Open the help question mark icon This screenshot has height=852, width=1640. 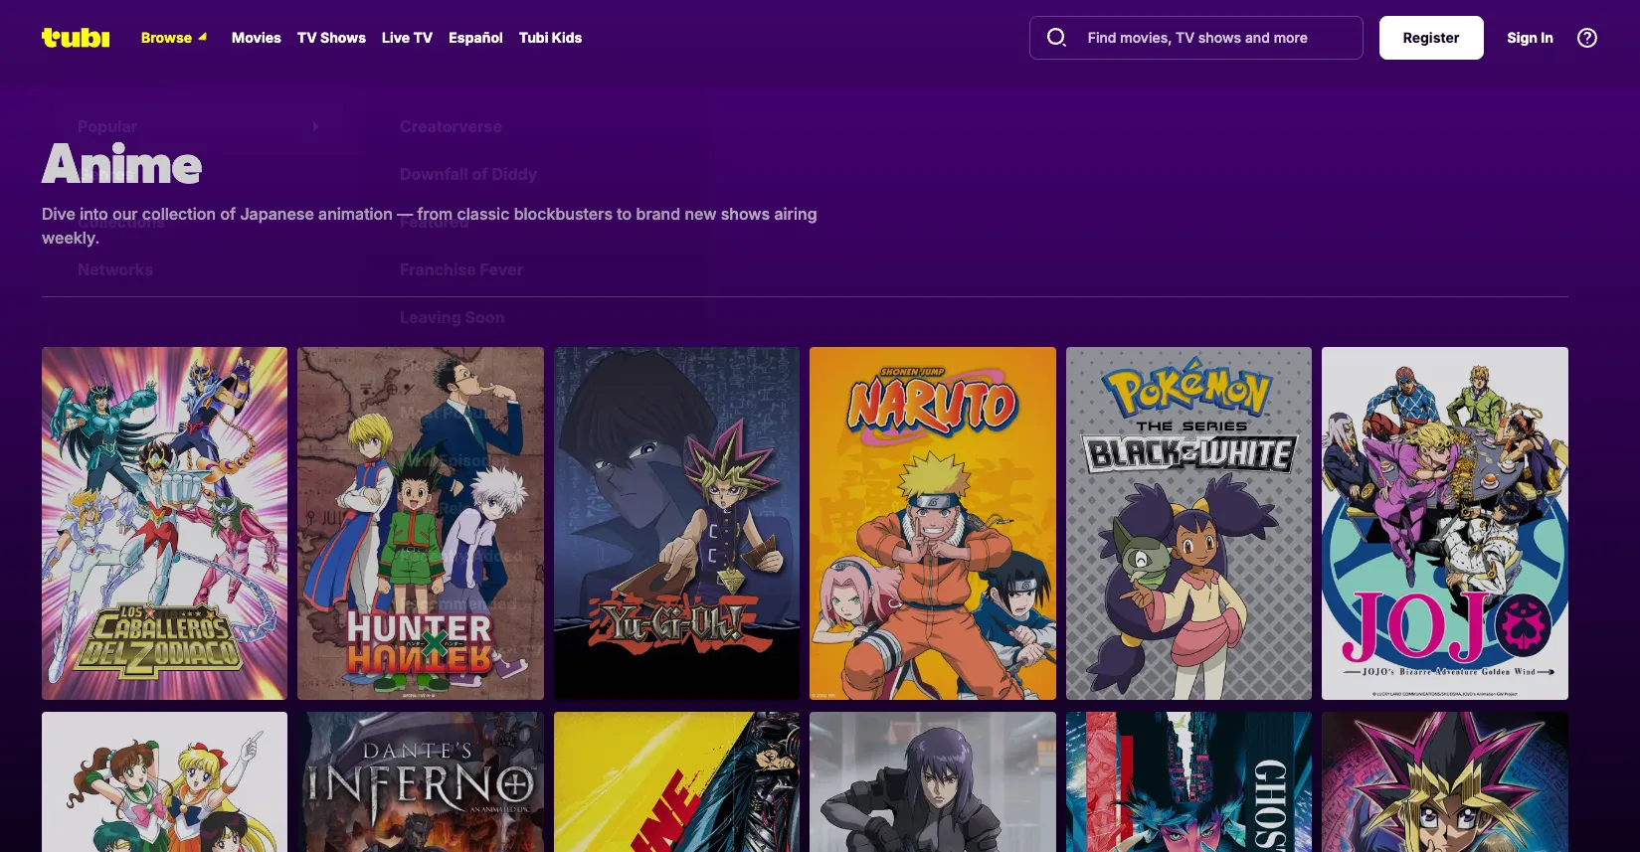coord(1587,38)
